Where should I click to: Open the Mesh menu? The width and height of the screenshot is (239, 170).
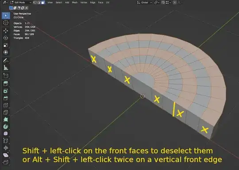(x=75, y=3)
